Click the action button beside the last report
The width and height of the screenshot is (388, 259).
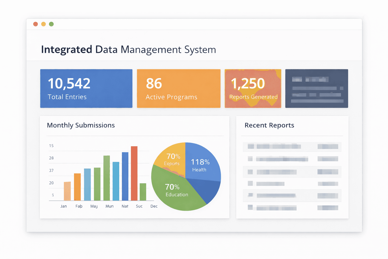[328, 207]
